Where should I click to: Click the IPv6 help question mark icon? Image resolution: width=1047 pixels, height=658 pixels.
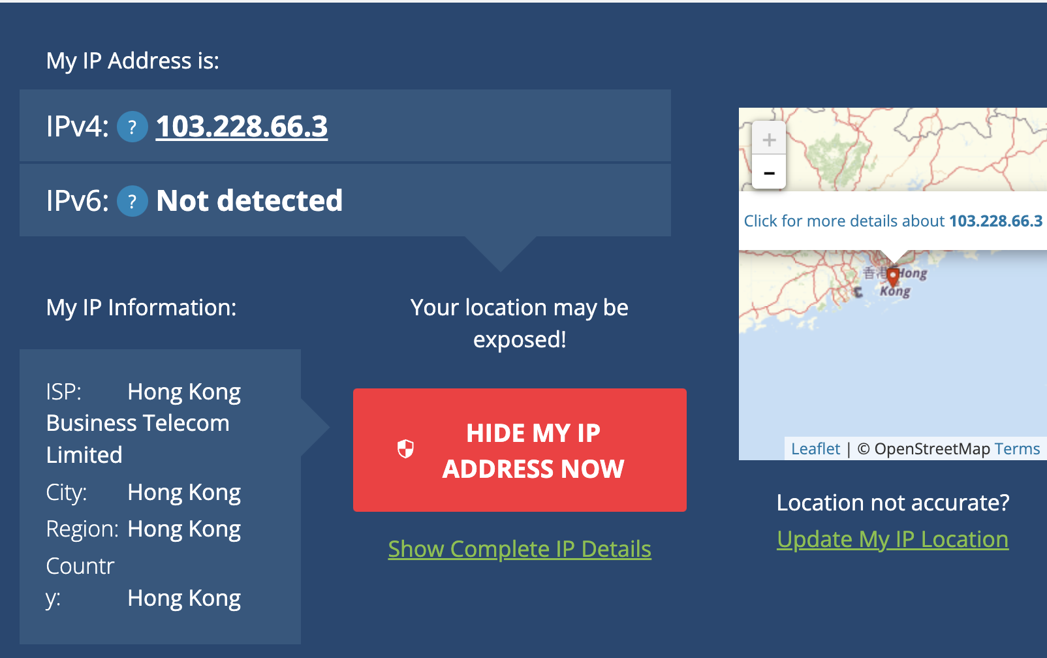click(132, 201)
